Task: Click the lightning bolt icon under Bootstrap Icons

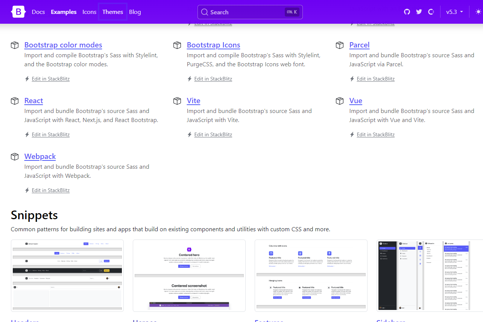Action: pos(189,79)
